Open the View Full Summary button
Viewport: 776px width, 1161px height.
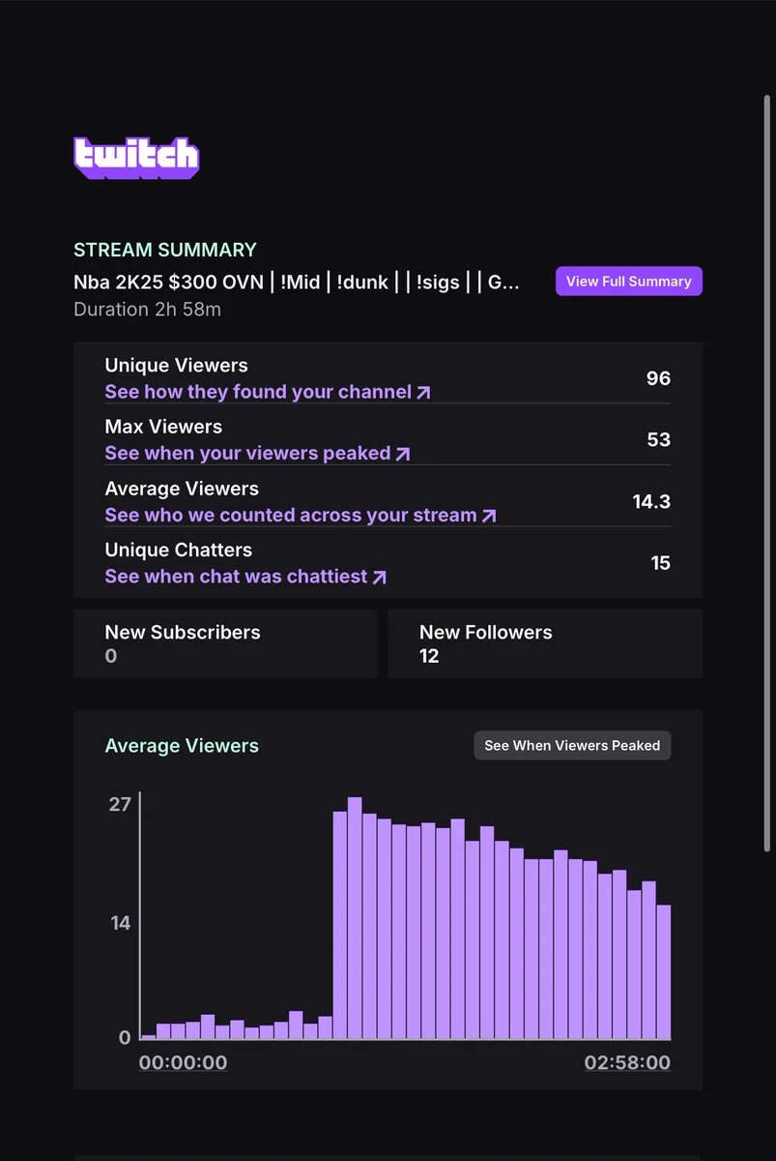coord(629,282)
